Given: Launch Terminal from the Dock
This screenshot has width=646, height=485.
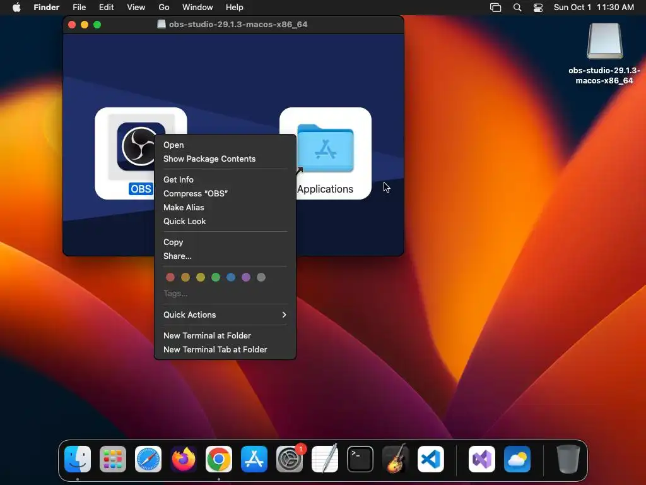Looking at the screenshot, I should pos(360,458).
